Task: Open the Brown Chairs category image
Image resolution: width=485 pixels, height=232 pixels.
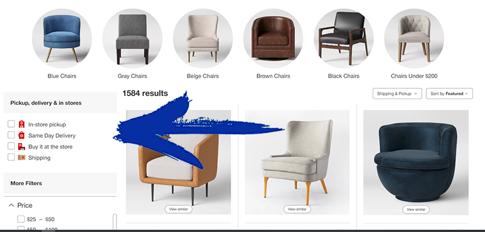Action: [273, 38]
